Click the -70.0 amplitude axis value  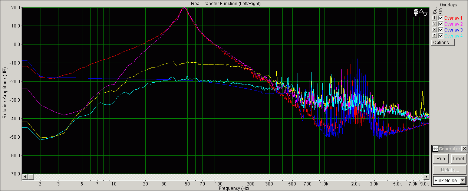(15, 174)
